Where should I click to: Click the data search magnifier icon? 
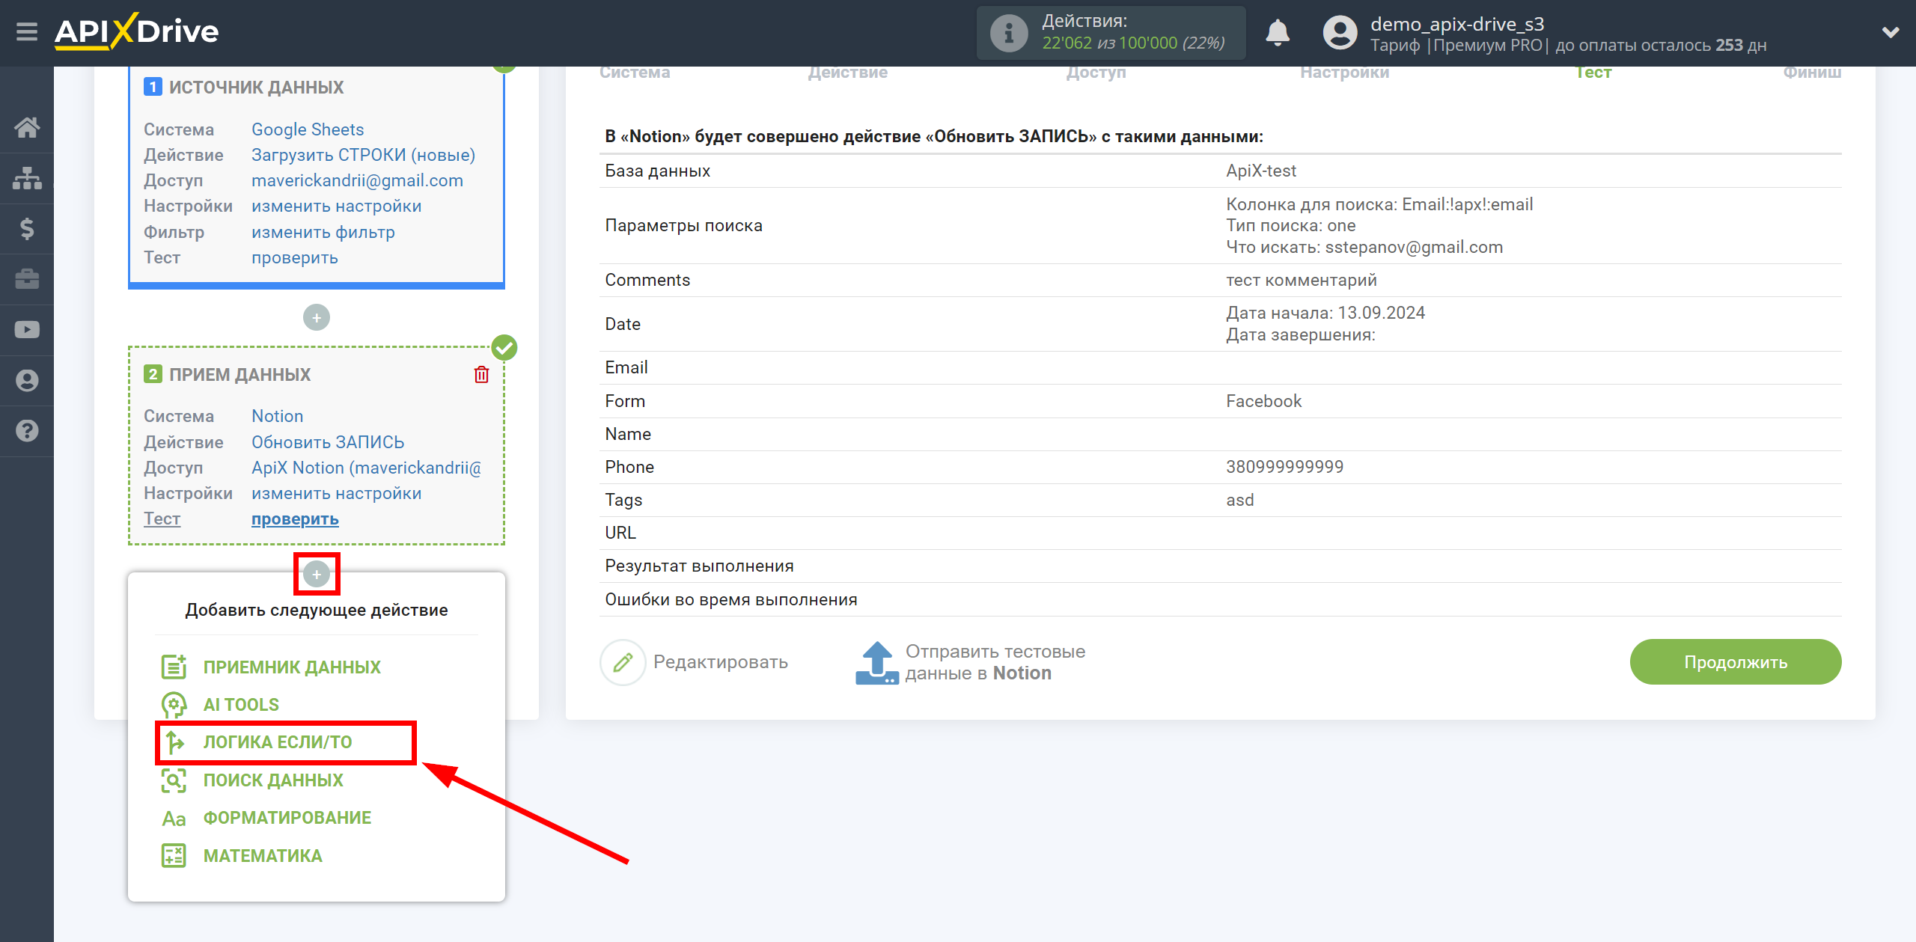[174, 780]
